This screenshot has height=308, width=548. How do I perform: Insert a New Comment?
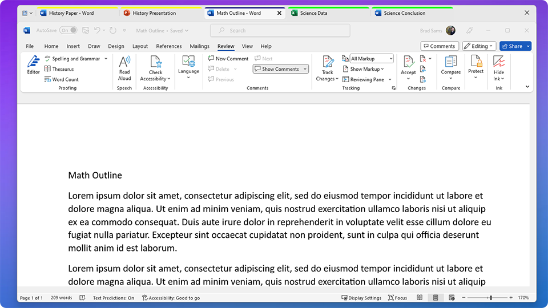pyautogui.click(x=228, y=59)
